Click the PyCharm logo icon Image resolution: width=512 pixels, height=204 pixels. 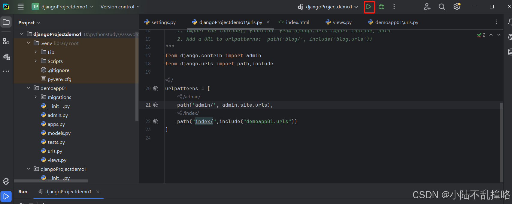[x=6, y=7]
